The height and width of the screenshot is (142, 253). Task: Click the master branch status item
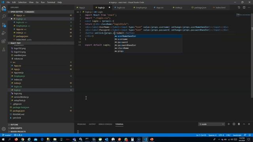tap(7, 135)
